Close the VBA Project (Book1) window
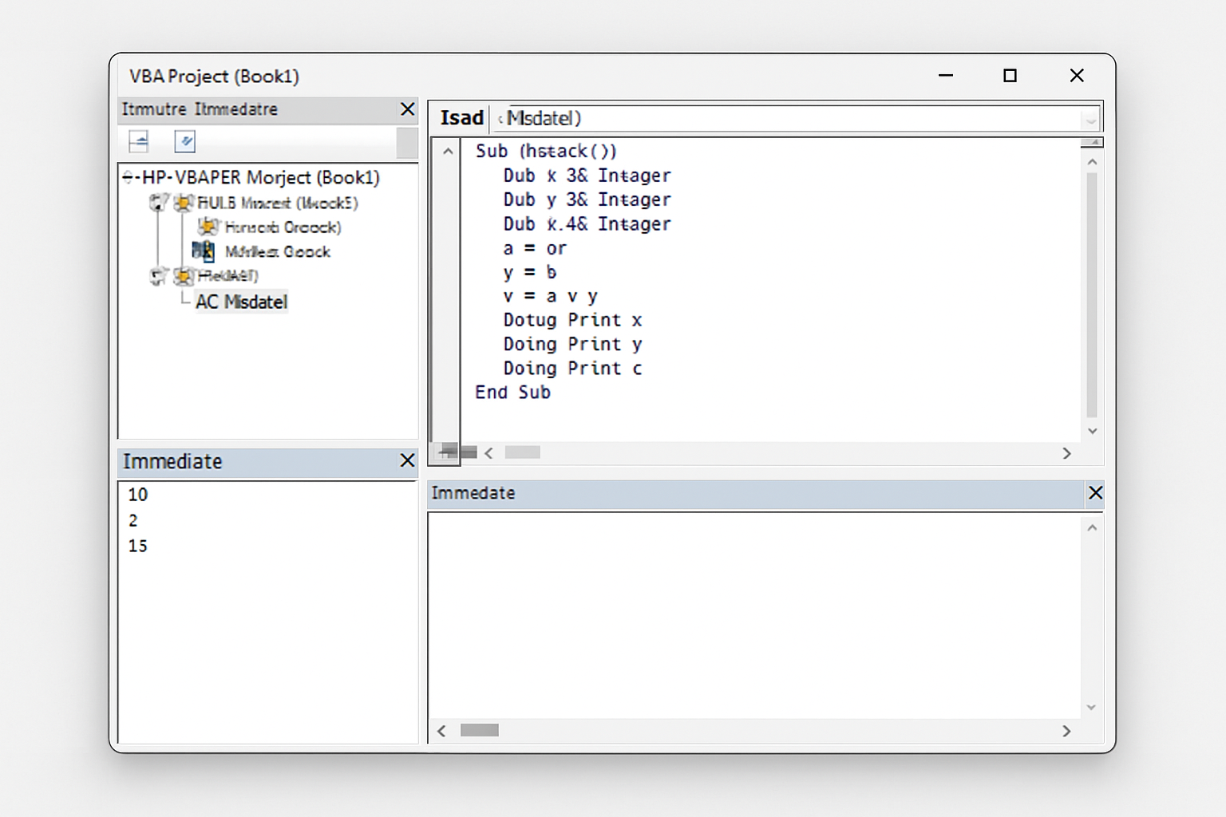The image size is (1226, 817). pyautogui.click(x=1077, y=75)
